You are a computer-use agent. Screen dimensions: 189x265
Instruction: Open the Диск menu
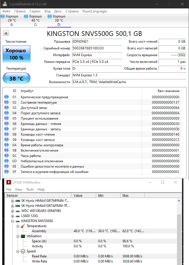(x=58, y=11)
